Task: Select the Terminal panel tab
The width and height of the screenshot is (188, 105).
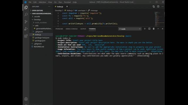Action: (92, 29)
